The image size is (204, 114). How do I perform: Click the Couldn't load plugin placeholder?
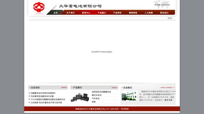click(x=102, y=52)
